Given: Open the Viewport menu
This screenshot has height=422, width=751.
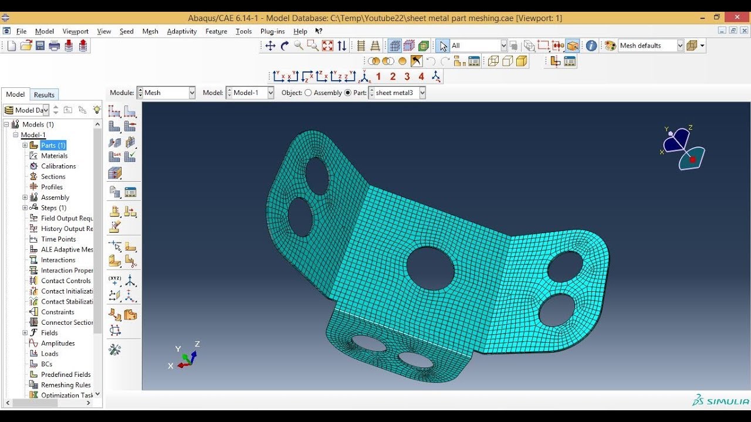Looking at the screenshot, I should 76,31.
